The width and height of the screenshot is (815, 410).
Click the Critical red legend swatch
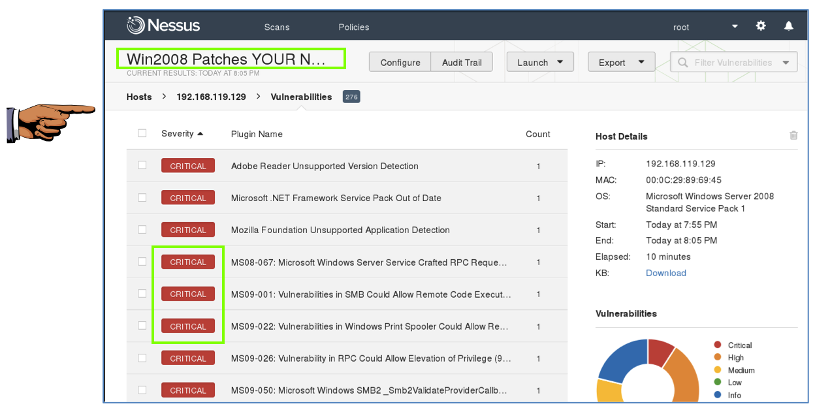718,345
